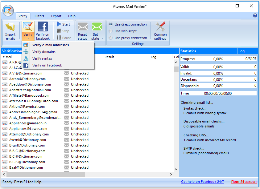Screen dimensions: 260x189
Task: Click the vertical scrollbar up arrow
Action: (176, 62)
